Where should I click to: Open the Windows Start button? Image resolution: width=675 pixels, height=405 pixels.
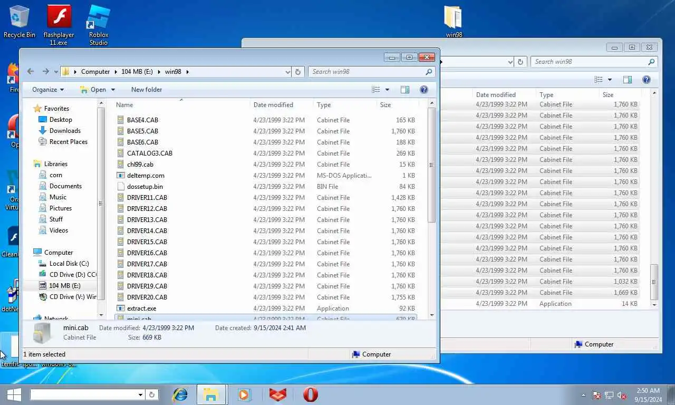(x=13, y=394)
